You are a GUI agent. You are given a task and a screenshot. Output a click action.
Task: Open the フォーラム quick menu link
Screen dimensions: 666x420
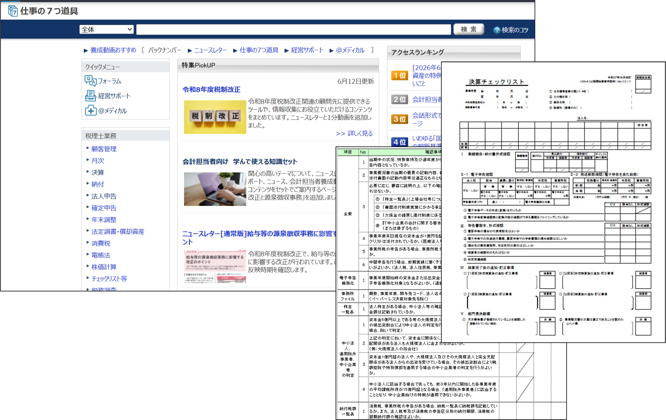(x=110, y=81)
